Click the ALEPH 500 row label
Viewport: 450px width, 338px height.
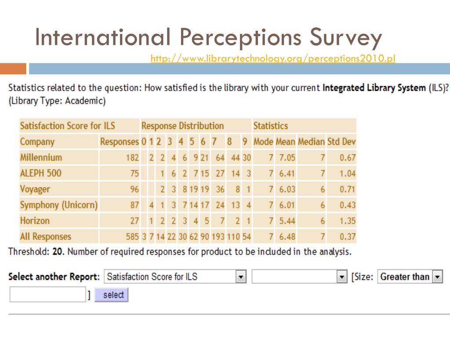click(40, 173)
